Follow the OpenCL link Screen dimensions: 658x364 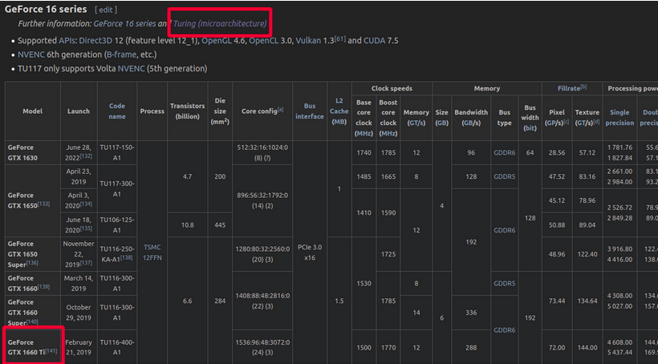tap(263, 41)
